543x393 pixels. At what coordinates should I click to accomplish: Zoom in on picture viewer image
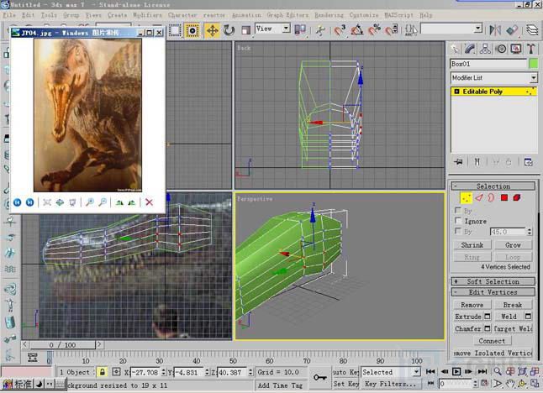pyautogui.click(x=90, y=202)
